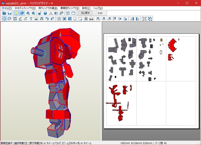This screenshot has height=145, width=201.
Task: Maximize the Pepakura Designer window
Action: coord(187,3)
